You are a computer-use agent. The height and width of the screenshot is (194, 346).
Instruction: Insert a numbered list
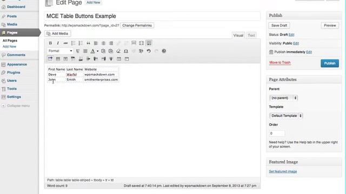(x=81, y=43)
